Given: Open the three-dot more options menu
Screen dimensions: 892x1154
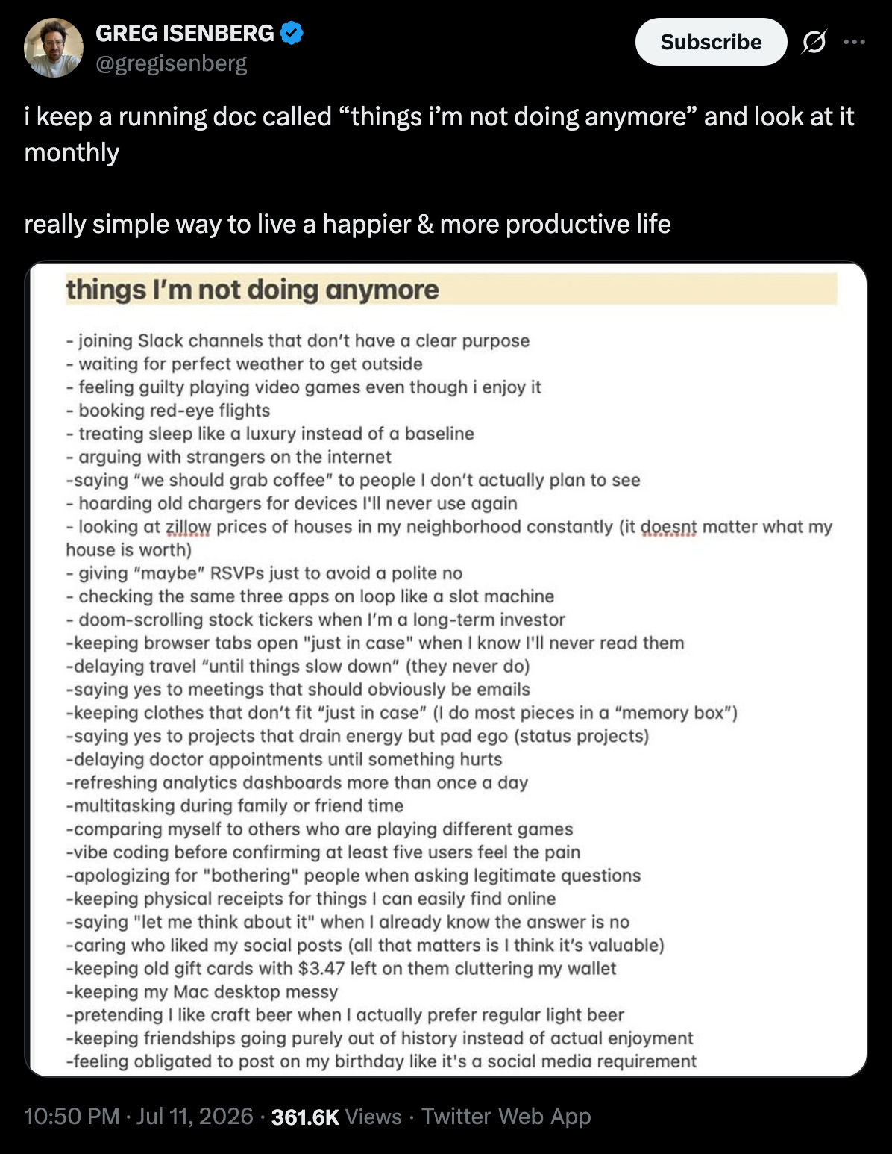Looking at the screenshot, I should tap(854, 42).
